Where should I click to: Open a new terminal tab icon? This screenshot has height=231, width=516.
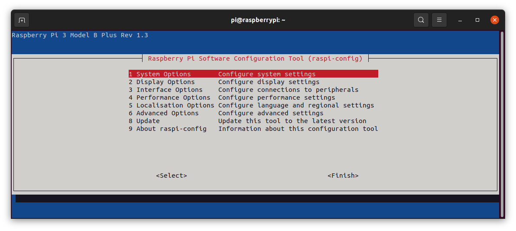[x=22, y=20]
